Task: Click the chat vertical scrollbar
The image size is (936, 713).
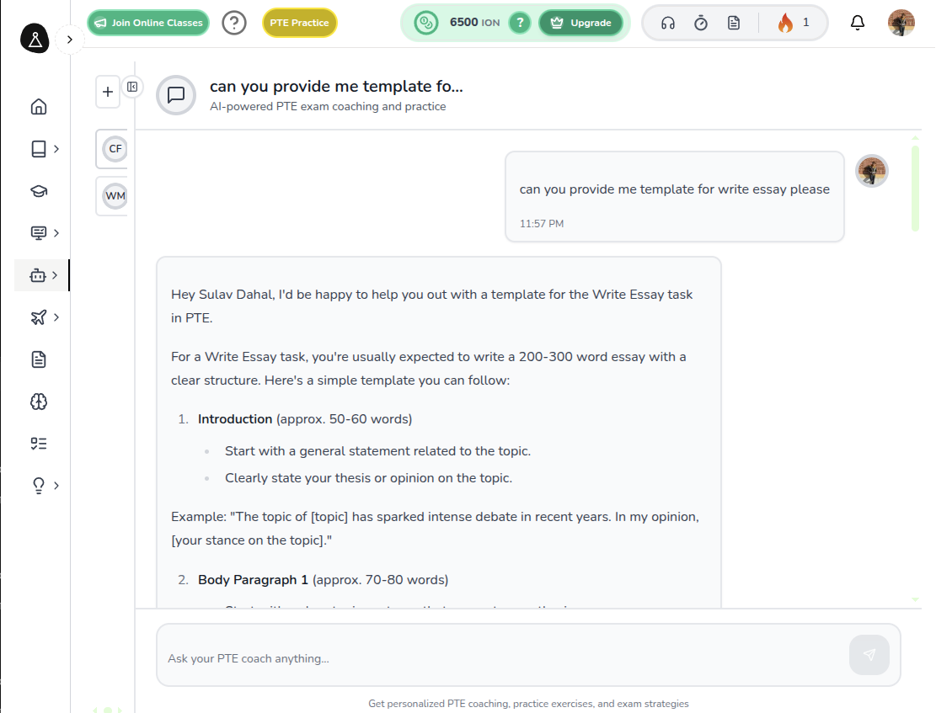Action: (915, 189)
